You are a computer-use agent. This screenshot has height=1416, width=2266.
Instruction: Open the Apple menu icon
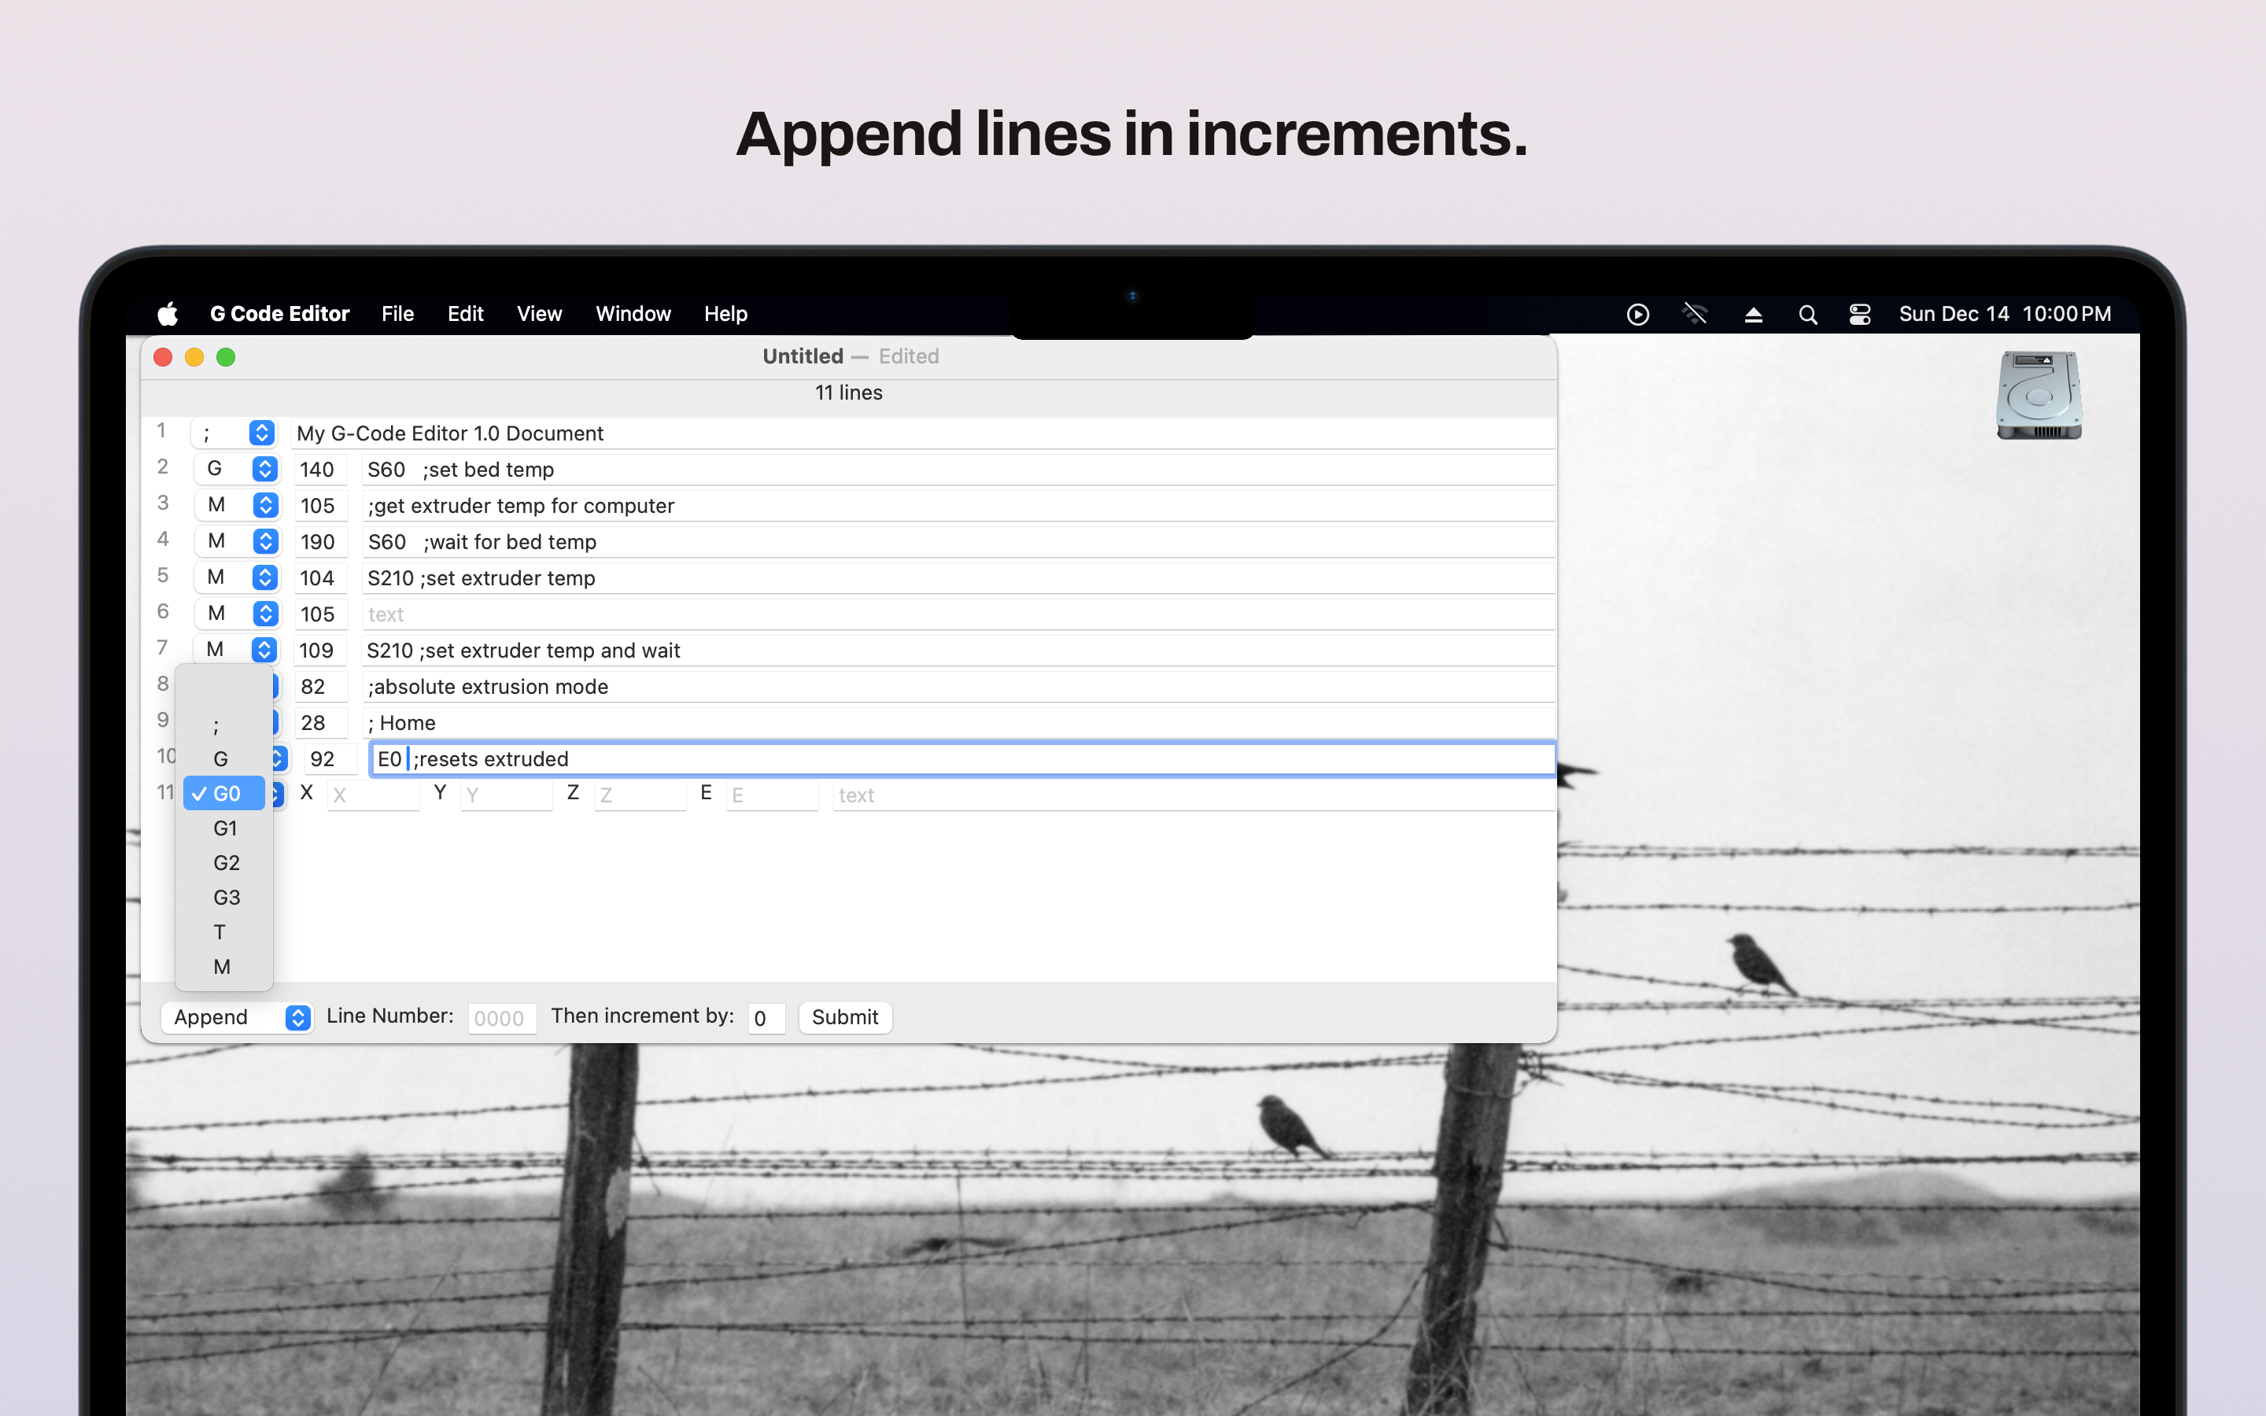click(x=168, y=314)
